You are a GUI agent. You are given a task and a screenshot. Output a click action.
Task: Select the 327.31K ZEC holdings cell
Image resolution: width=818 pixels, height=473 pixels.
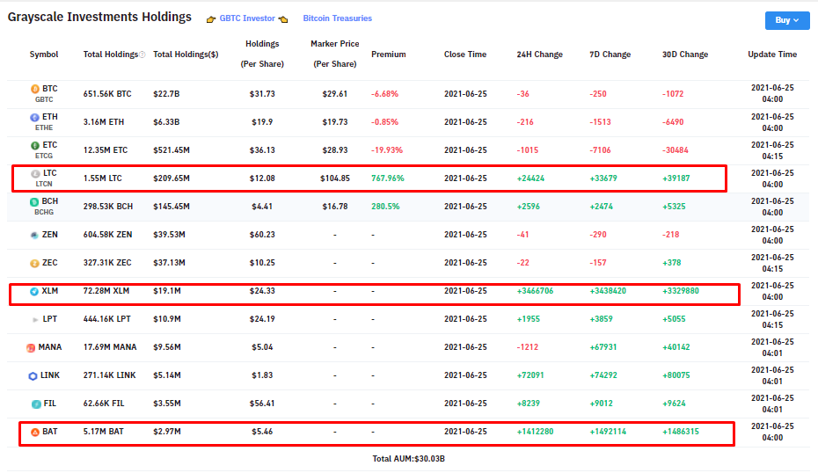[107, 263]
